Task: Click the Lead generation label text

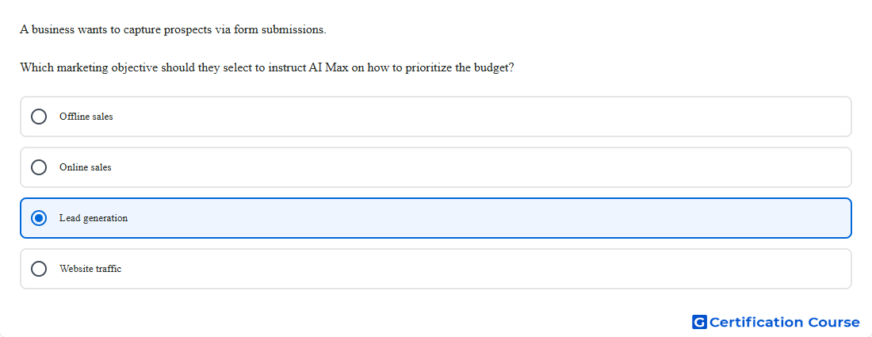Action: [94, 218]
